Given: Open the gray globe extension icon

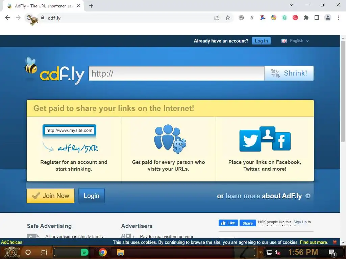Looking at the screenshot, I should [241, 18].
